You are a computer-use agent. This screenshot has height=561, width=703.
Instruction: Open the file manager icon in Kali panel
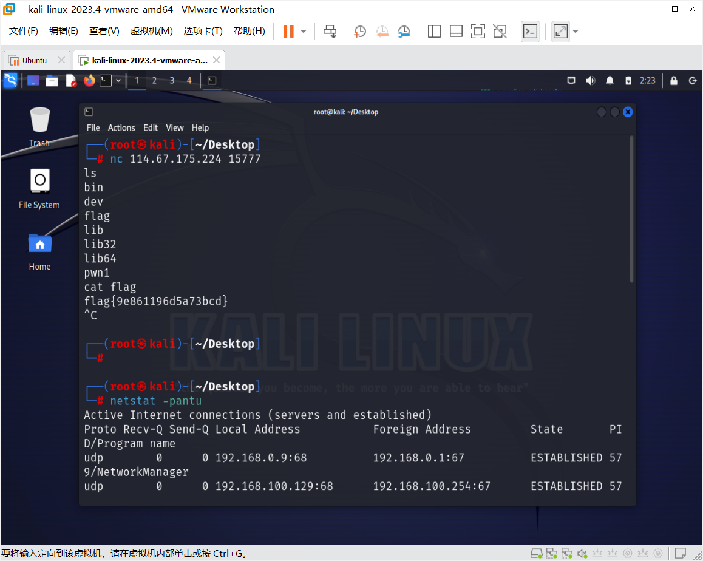point(52,81)
